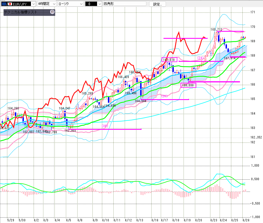Click the 165.496 price label
263x223 pixels.
point(131,93)
